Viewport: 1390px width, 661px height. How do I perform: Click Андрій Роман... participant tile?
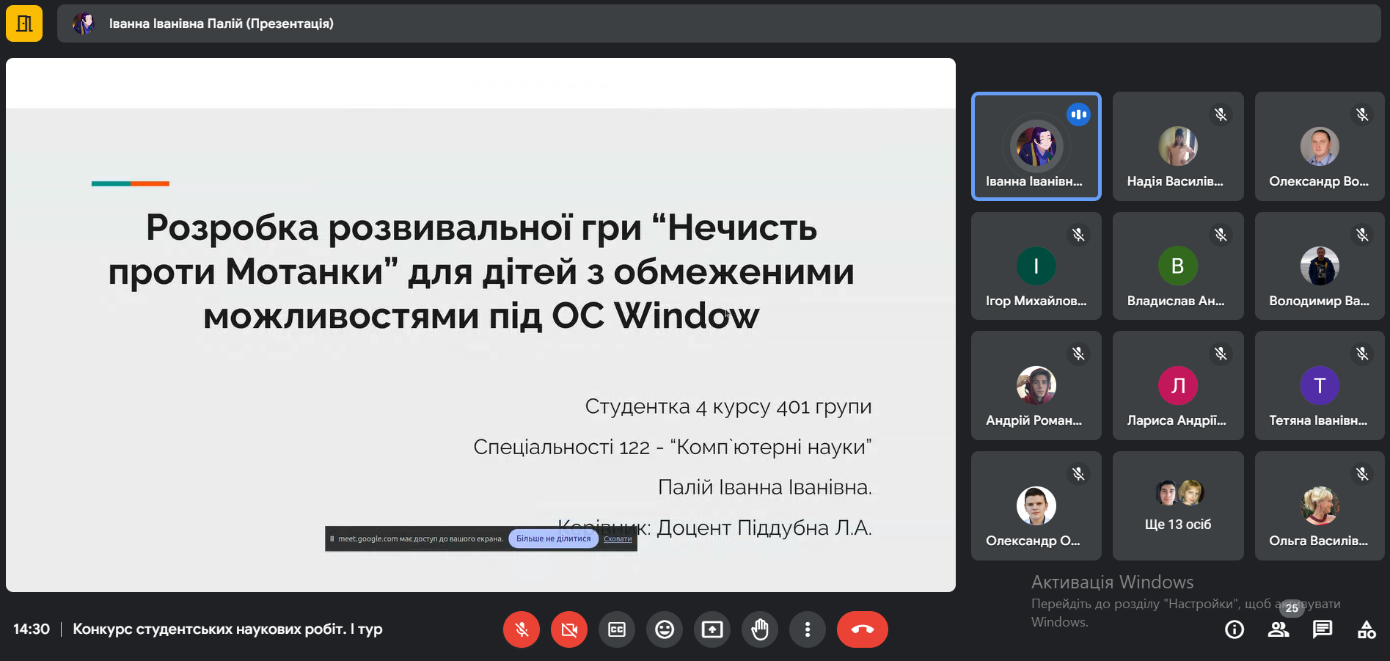coord(1036,385)
